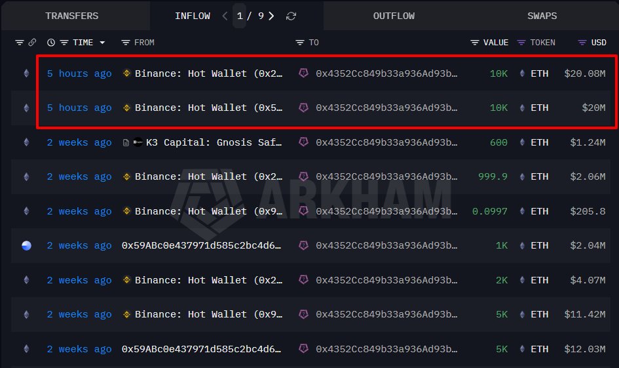This screenshot has width=619, height=368.
Task: Click the page number field showing 1
Action: 240,16
